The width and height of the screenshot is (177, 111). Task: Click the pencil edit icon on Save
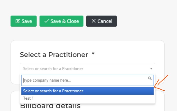(18, 21)
